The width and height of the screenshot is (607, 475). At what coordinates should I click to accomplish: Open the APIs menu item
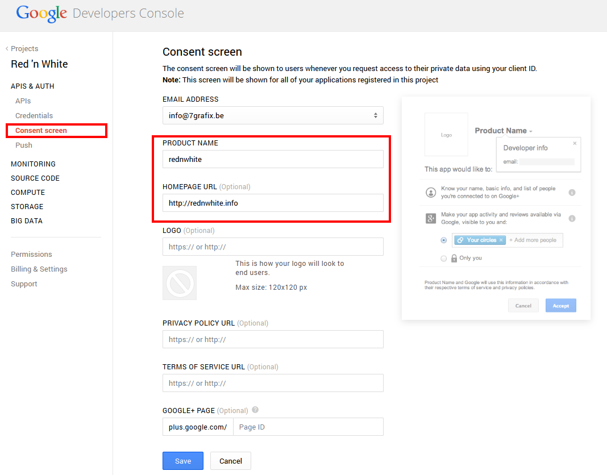pyautogui.click(x=23, y=101)
